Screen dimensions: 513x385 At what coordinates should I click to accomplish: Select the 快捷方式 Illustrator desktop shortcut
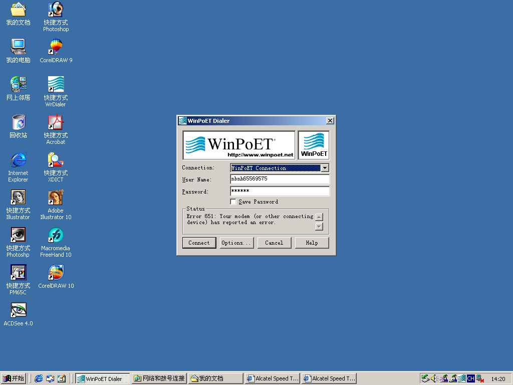click(19, 205)
